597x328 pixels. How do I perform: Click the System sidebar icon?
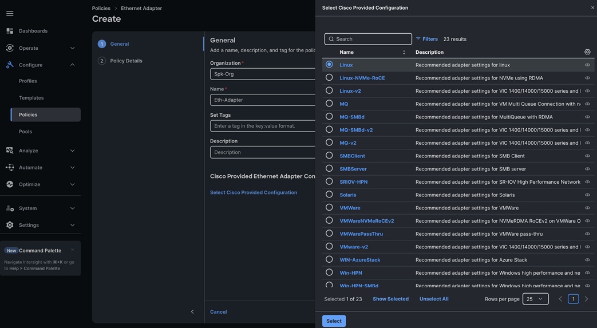(x=10, y=208)
